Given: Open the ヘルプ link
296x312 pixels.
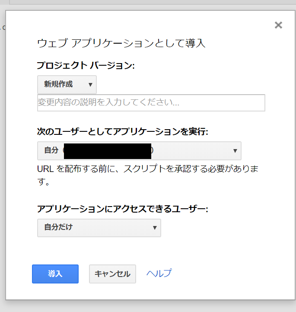Looking at the screenshot, I should 159,273.
